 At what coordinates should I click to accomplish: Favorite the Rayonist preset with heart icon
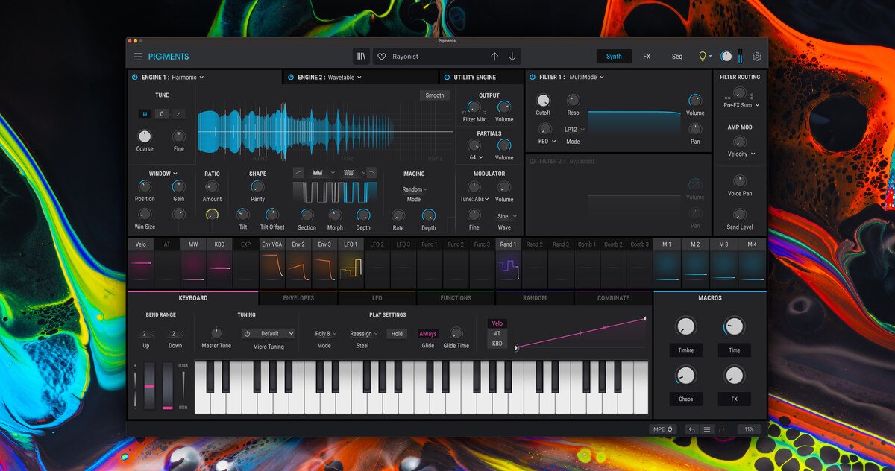(x=382, y=57)
